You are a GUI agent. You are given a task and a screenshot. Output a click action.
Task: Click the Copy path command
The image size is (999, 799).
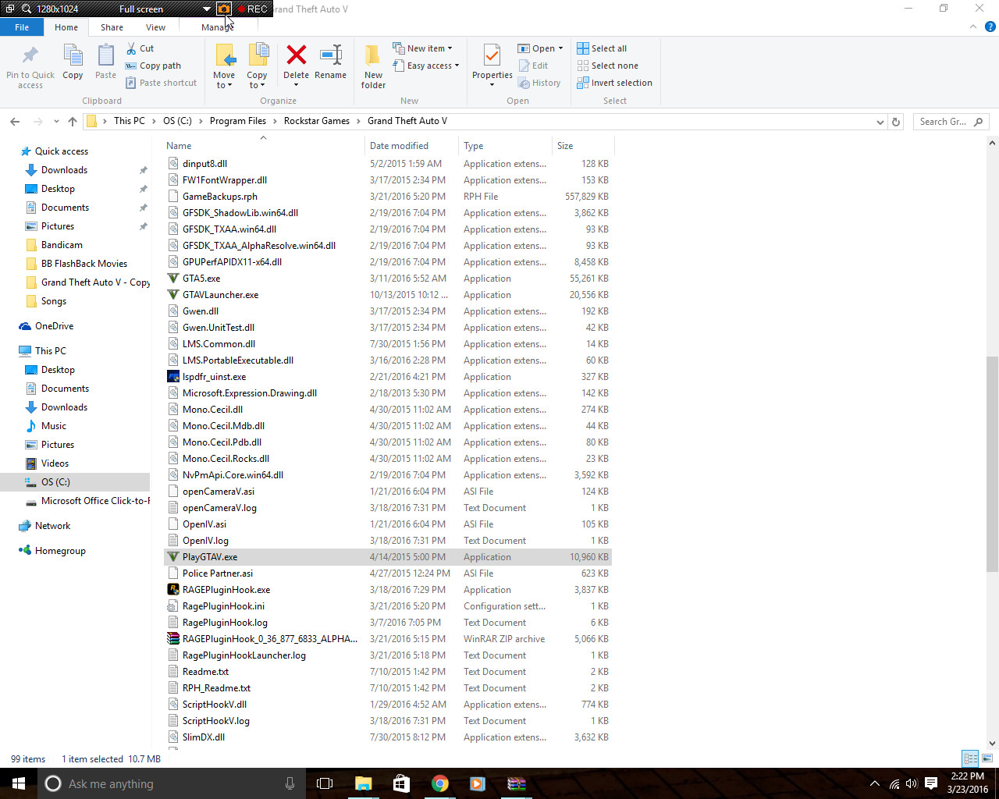click(x=153, y=66)
